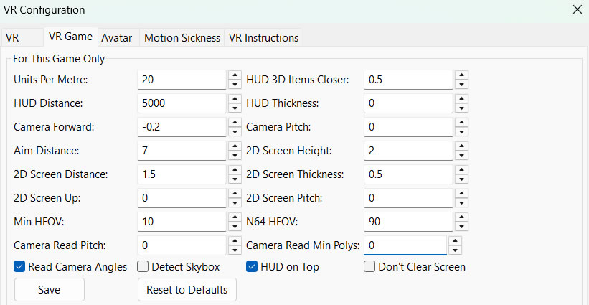589x305 pixels.
Task: Enable the Detect Skybox checkbox
Action: tap(143, 267)
